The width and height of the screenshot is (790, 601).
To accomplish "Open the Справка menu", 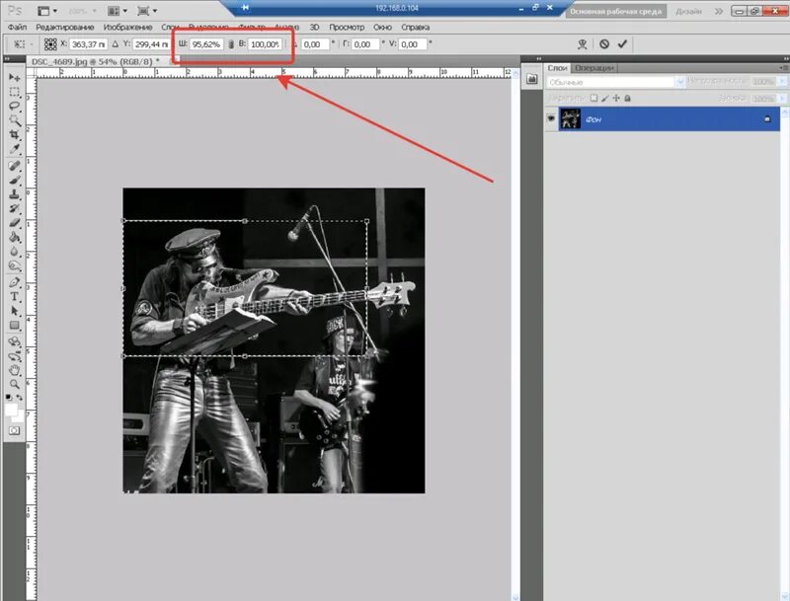I will [x=415, y=27].
